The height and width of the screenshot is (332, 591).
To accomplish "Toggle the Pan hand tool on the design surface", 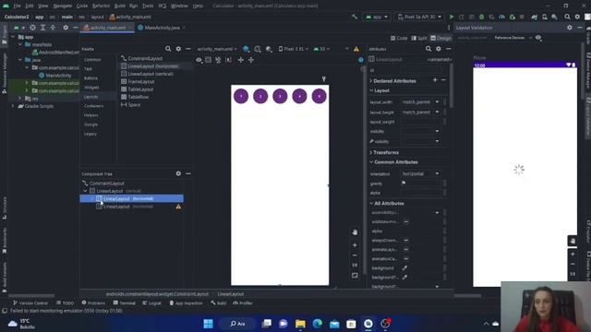I will pyautogui.click(x=355, y=232).
